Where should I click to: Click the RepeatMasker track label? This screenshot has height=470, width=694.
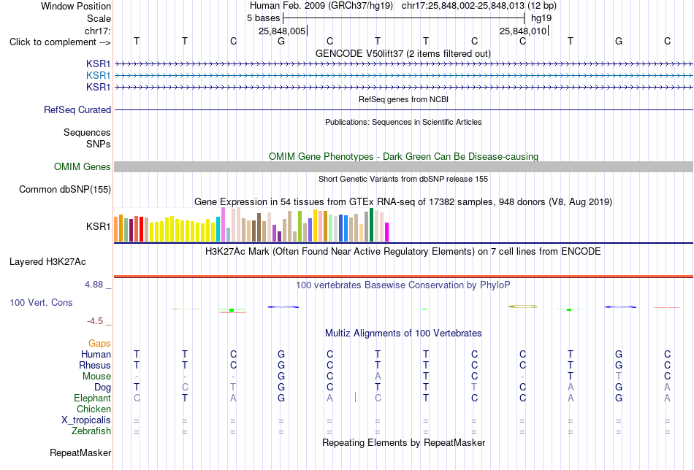click(80, 452)
